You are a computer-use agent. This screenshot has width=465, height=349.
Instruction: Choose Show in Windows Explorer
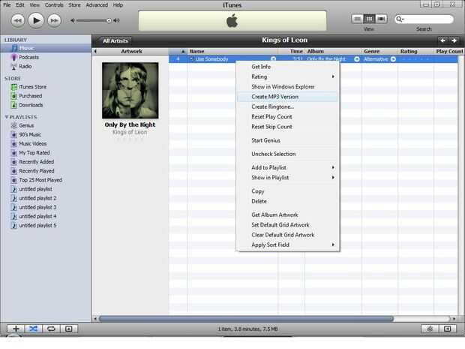point(288,87)
